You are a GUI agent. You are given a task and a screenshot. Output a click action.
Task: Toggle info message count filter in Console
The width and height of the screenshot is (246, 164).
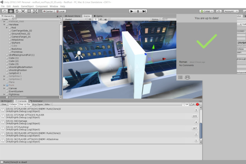[x=186, y=104]
